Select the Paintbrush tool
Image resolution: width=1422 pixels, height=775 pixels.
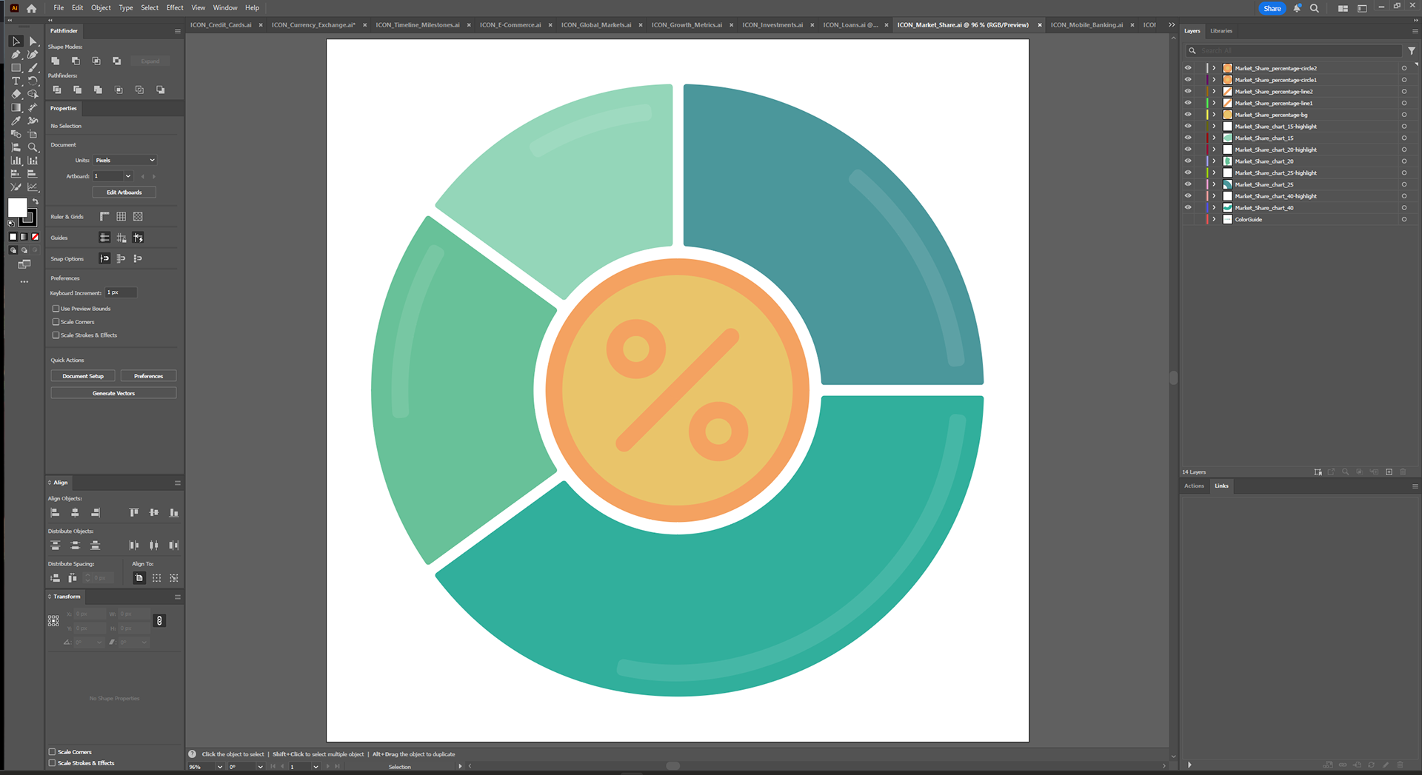[x=33, y=68]
